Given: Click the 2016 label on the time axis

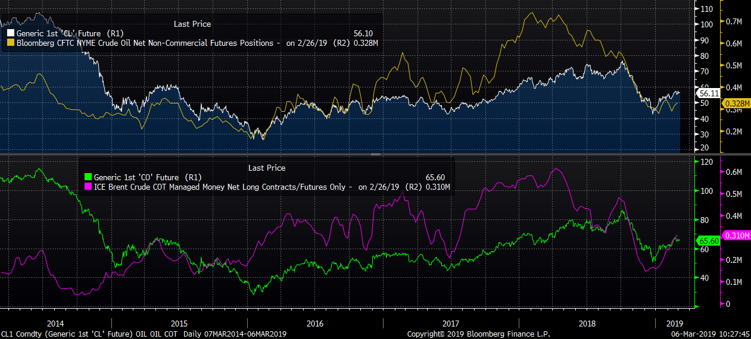Looking at the screenshot, I should click(x=314, y=324).
